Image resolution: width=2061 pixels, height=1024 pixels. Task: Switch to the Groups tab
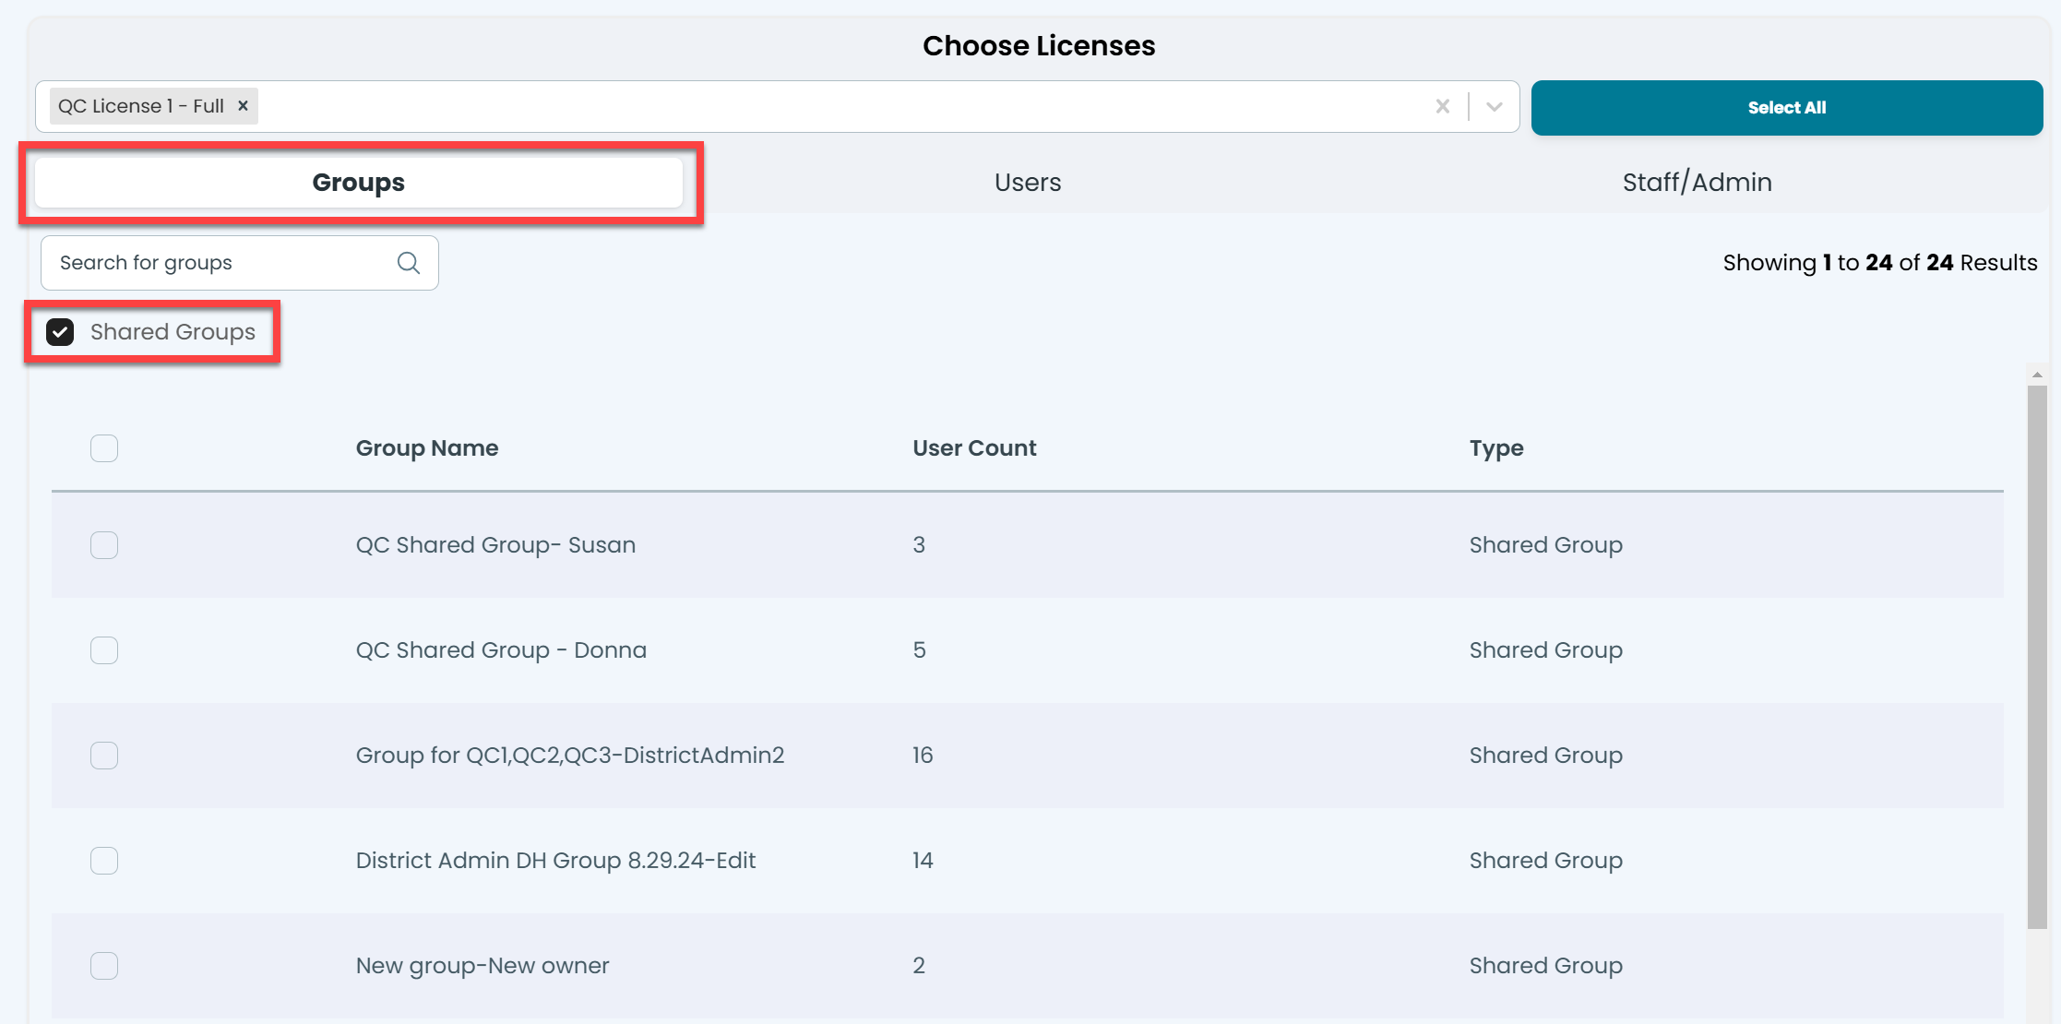pos(359,183)
